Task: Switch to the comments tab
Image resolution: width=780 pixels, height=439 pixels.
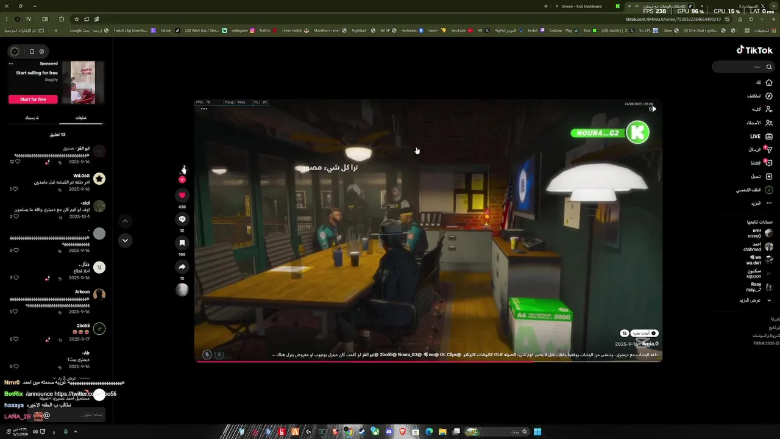Action: 80,118
